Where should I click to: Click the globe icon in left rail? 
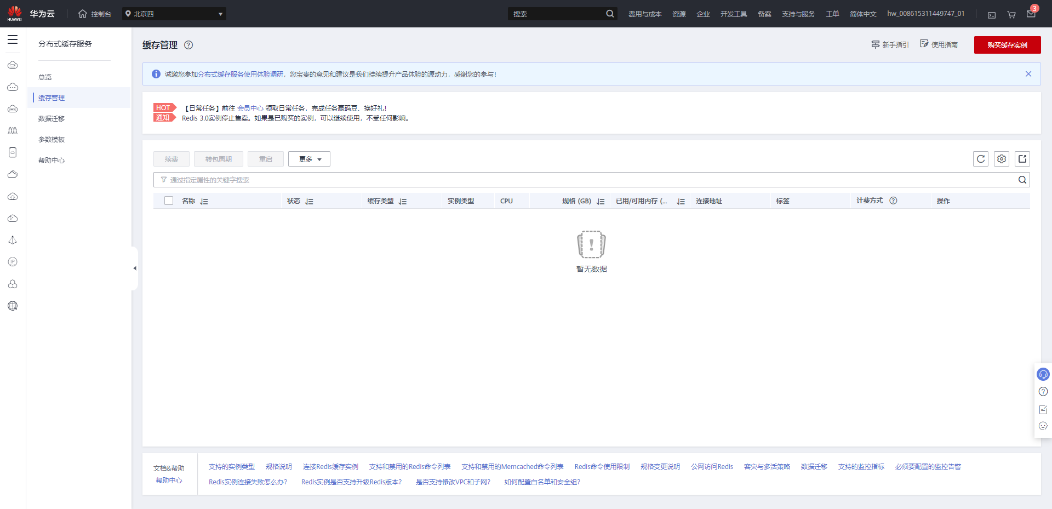(13, 306)
